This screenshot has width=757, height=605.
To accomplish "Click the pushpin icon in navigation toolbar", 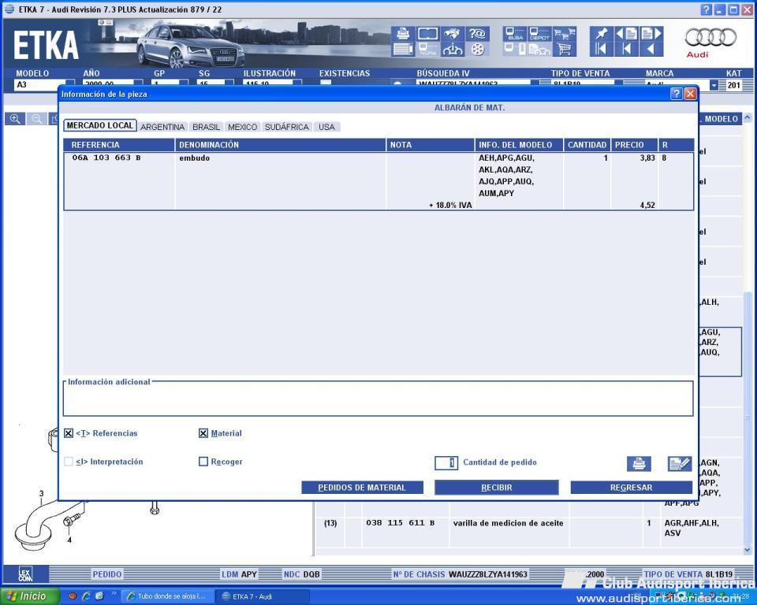I will point(601,33).
